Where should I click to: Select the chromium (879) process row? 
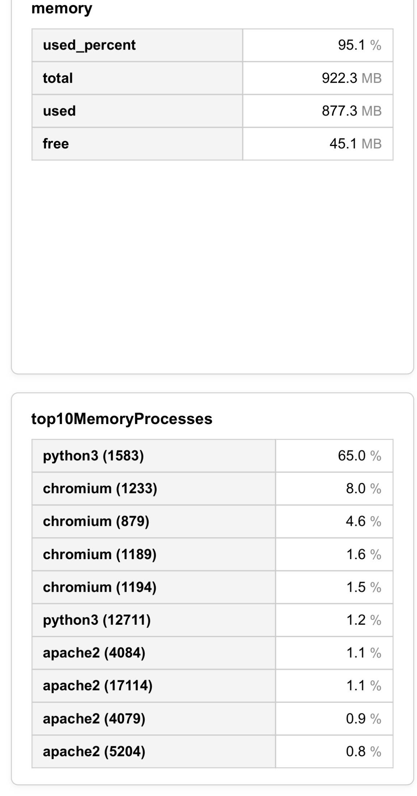(x=96, y=521)
